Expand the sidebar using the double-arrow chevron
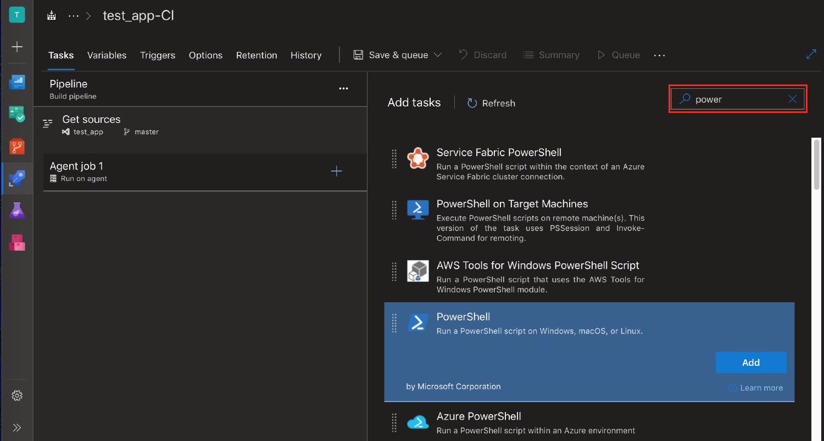824x441 pixels. [x=17, y=427]
